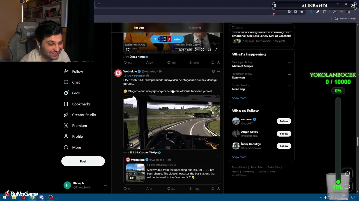This screenshot has width=359, height=201.
Task: Show translation of the Webtekno post
Action: click(136, 76)
